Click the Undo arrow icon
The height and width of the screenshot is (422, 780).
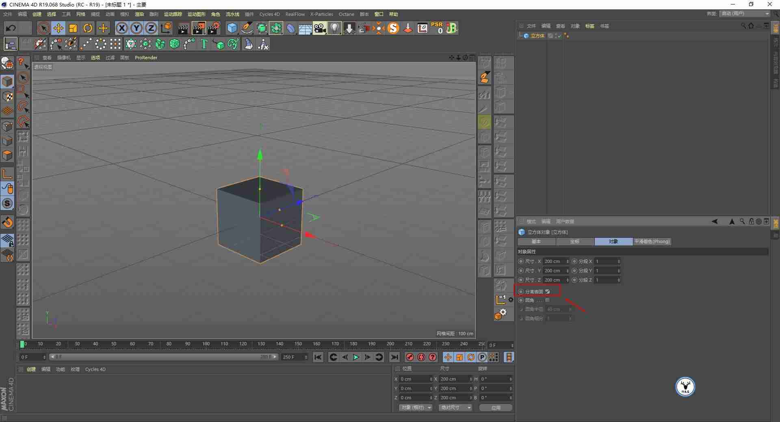[x=11, y=28]
